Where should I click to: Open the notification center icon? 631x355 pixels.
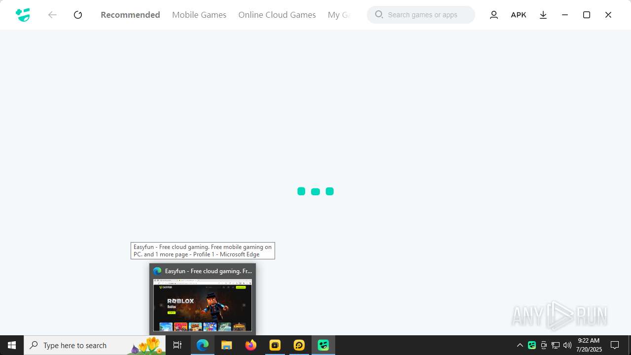[x=615, y=345]
